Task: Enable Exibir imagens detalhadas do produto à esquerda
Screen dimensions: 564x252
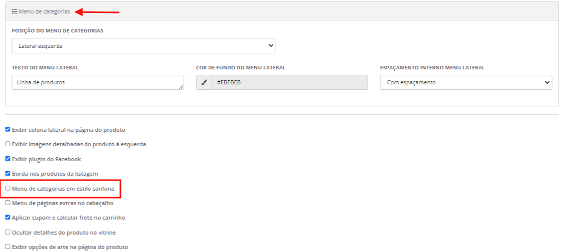Action: pos(7,144)
